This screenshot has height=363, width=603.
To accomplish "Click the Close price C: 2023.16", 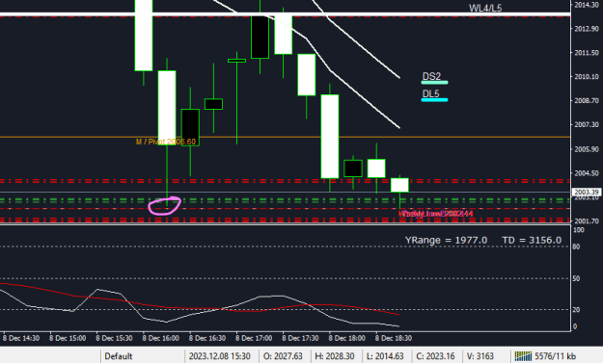I will [435, 356].
